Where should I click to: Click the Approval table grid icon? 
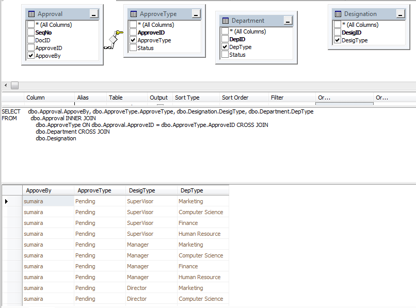pyautogui.click(x=31, y=14)
